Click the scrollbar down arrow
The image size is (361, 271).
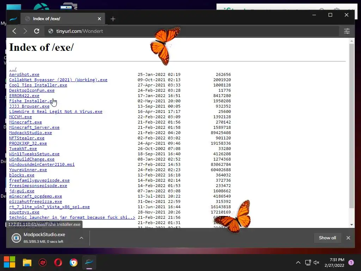(x=351, y=225)
